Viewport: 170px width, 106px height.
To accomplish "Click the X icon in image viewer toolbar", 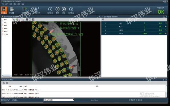I will coord(30,19).
